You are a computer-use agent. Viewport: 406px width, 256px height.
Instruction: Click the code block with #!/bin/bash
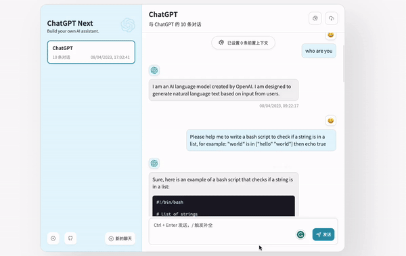click(223, 206)
